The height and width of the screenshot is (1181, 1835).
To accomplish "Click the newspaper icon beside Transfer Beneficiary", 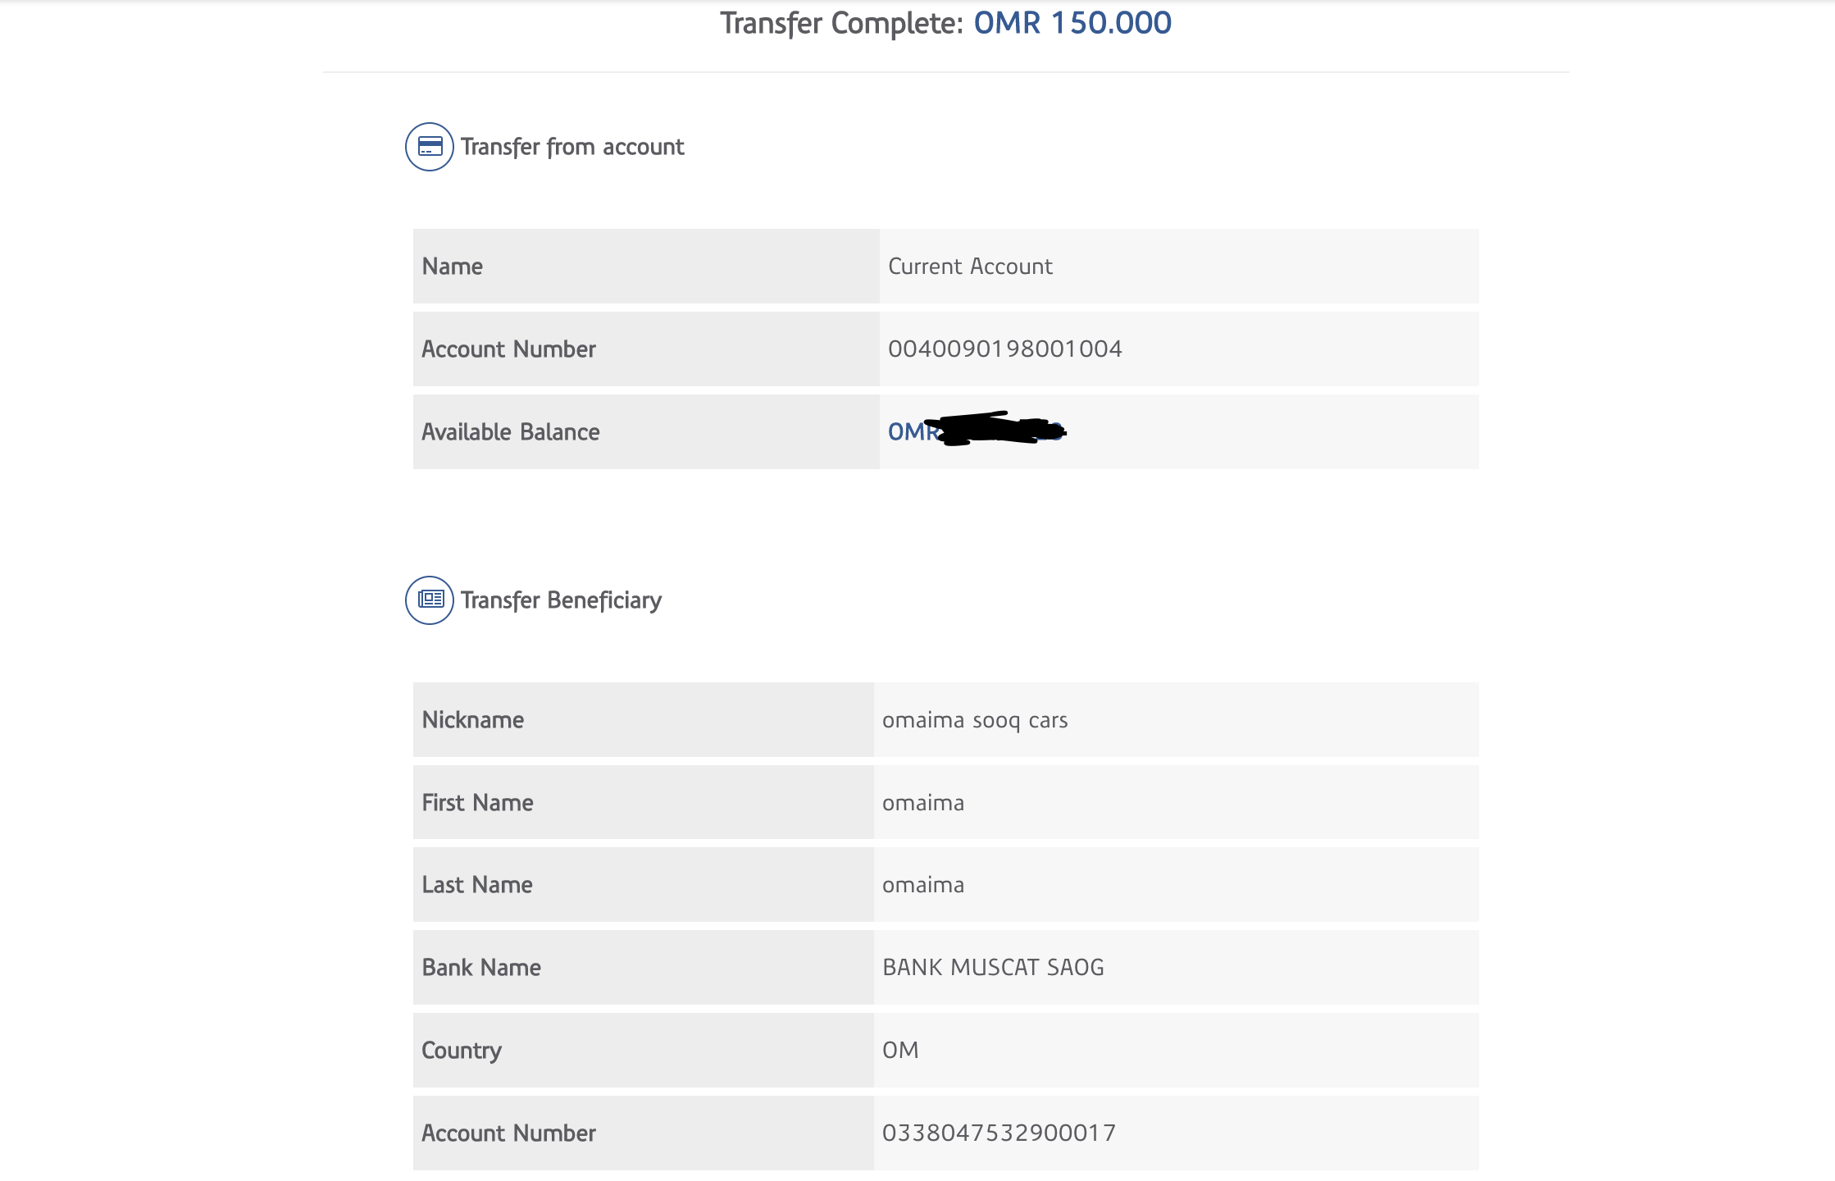I will pyautogui.click(x=430, y=600).
